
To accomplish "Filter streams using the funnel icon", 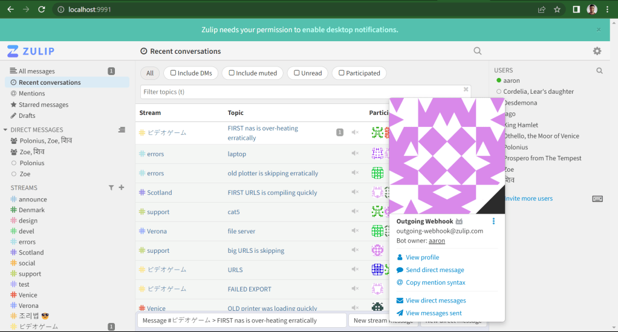I will pyautogui.click(x=111, y=187).
